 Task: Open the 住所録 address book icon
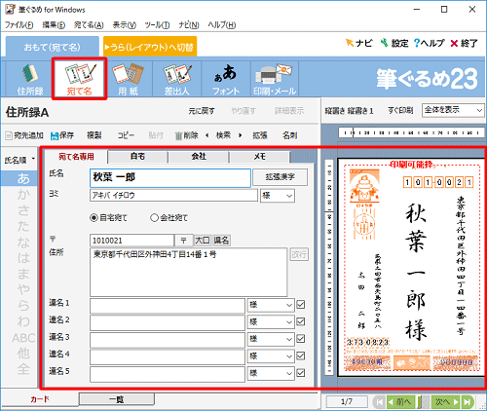coord(30,79)
